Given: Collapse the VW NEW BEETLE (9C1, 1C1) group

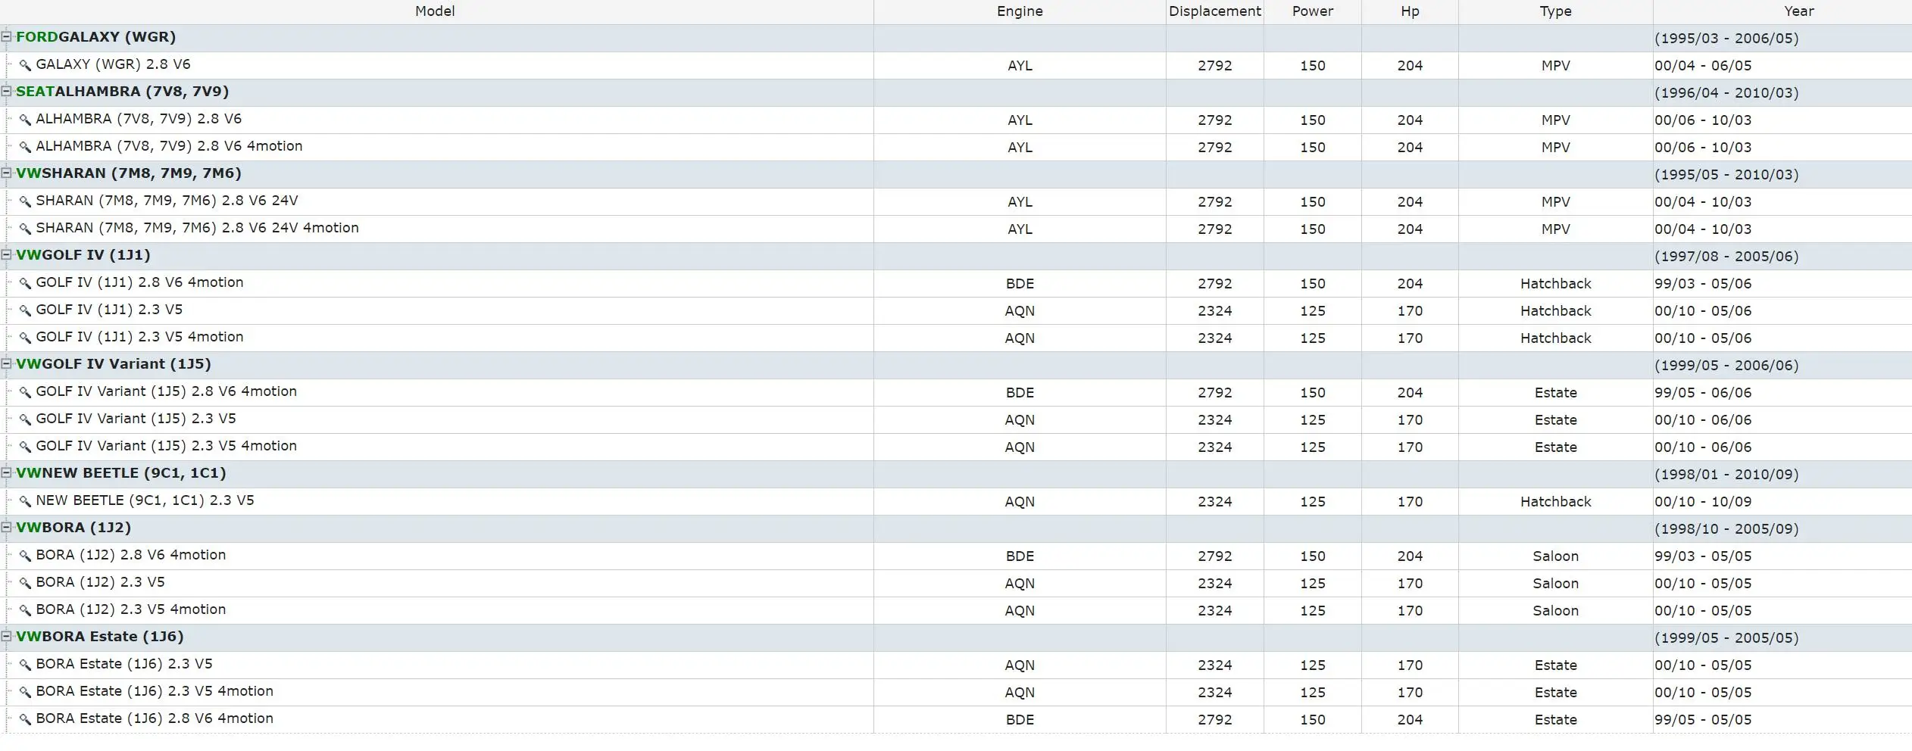Looking at the screenshot, I should pos(7,472).
